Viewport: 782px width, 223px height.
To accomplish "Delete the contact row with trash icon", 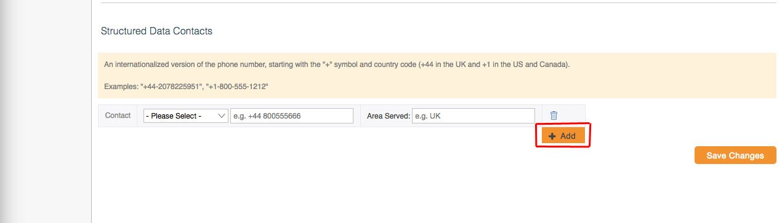I will [554, 115].
